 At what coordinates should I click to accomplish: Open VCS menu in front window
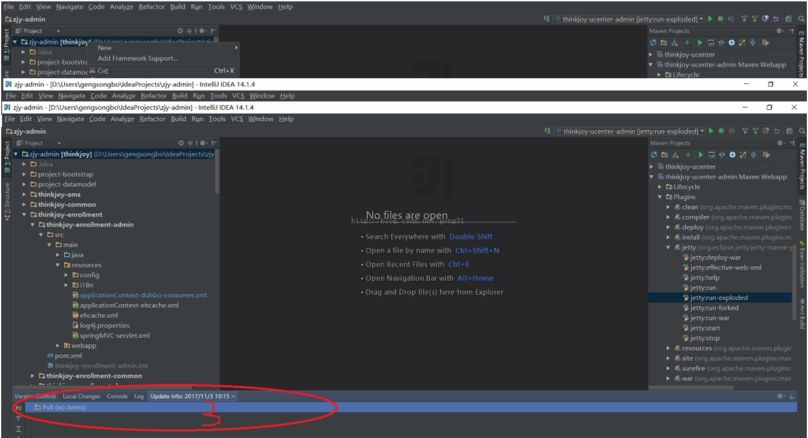point(237,119)
